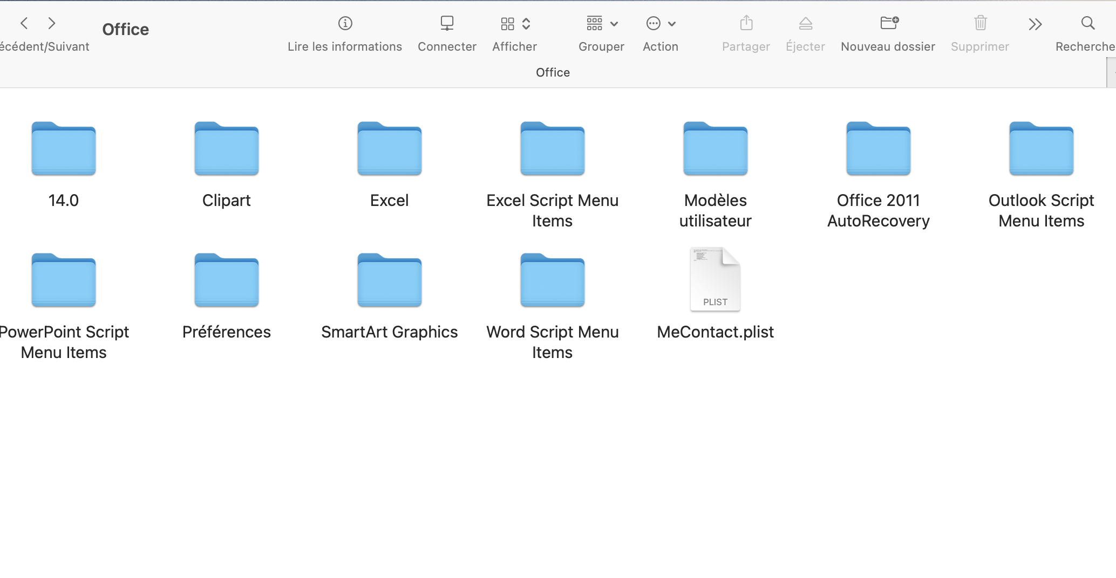The image size is (1116, 578).
Task: Click the Nouveau dossier label
Action: [888, 46]
